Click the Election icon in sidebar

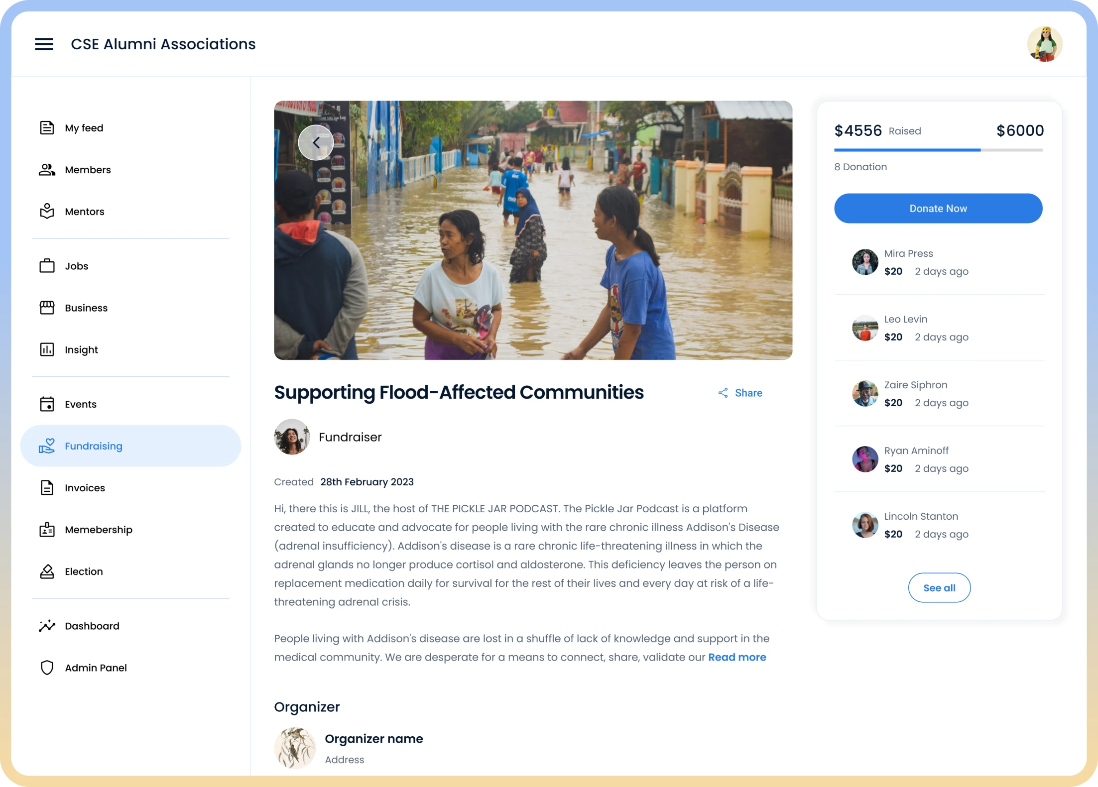47,571
